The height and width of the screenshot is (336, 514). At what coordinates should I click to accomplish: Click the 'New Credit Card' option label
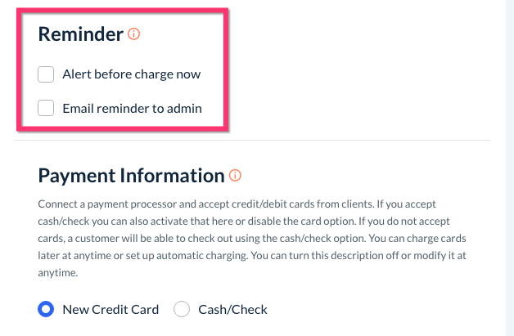tap(110, 309)
